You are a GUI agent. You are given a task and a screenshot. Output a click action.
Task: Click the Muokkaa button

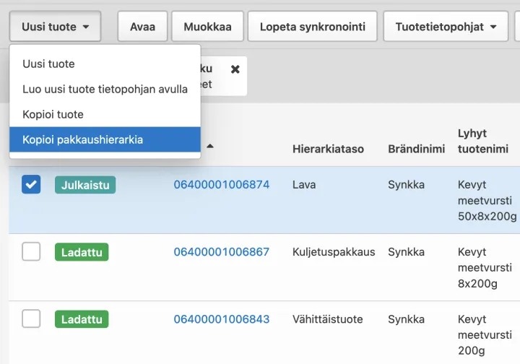tap(207, 27)
